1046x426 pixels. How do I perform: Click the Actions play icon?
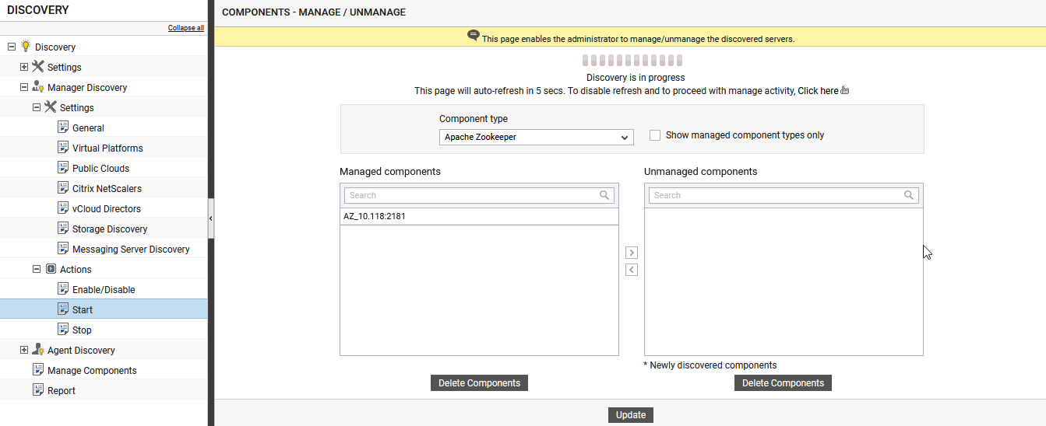51,269
